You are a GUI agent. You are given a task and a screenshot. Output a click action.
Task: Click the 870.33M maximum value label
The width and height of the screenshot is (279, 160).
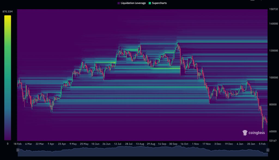click(8, 11)
